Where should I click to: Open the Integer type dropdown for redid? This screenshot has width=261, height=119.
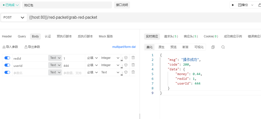(x=110, y=58)
